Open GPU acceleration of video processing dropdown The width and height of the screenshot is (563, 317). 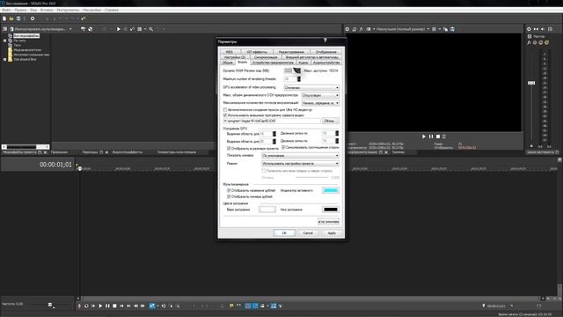[311, 88]
